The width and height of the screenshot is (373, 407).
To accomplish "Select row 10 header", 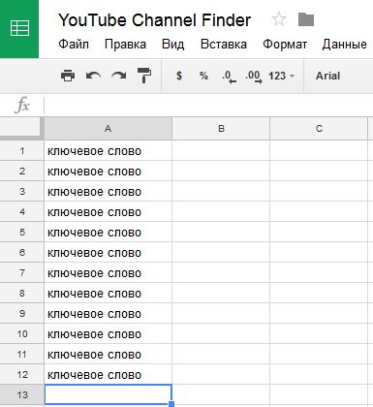I will click(22, 333).
